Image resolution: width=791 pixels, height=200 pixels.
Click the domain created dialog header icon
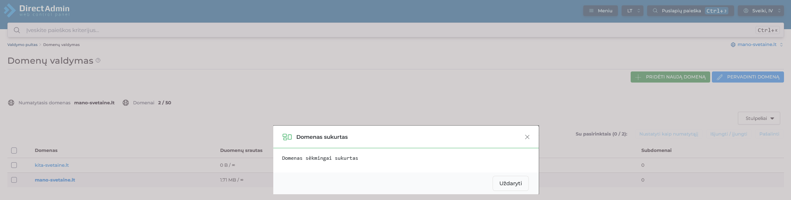(287, 137)
